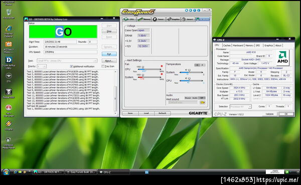Open the Priority dropdown in ORTHOS
This screenshot has height=185, width=301.
(42, 66)
